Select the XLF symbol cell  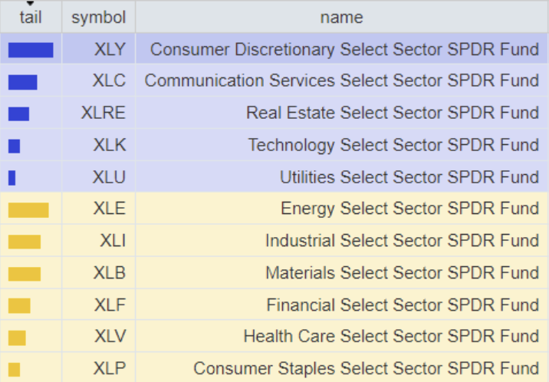point(110,305)
